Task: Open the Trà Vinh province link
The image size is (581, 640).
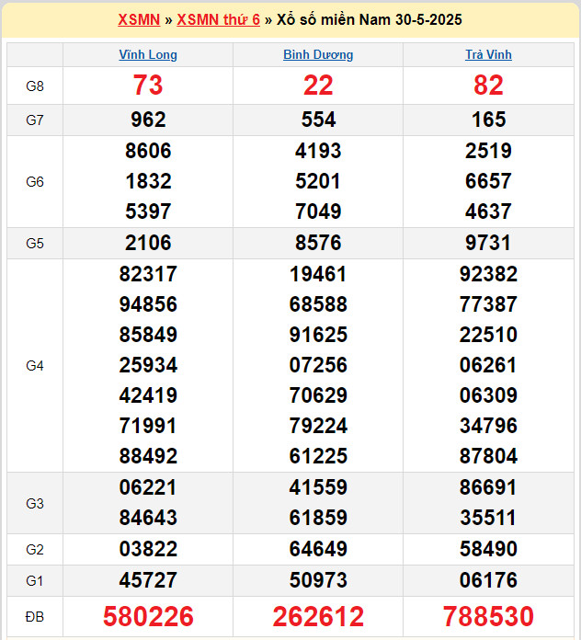Action: coord(488,55)
